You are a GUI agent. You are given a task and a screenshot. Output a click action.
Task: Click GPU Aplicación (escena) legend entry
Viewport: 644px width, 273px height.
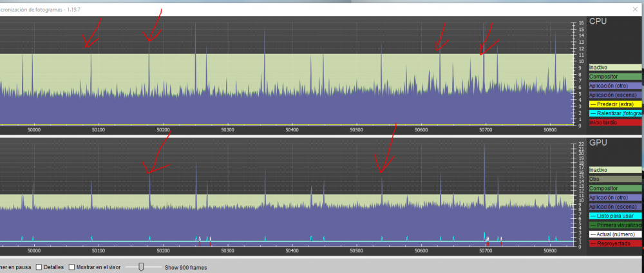tap(615, 207)
